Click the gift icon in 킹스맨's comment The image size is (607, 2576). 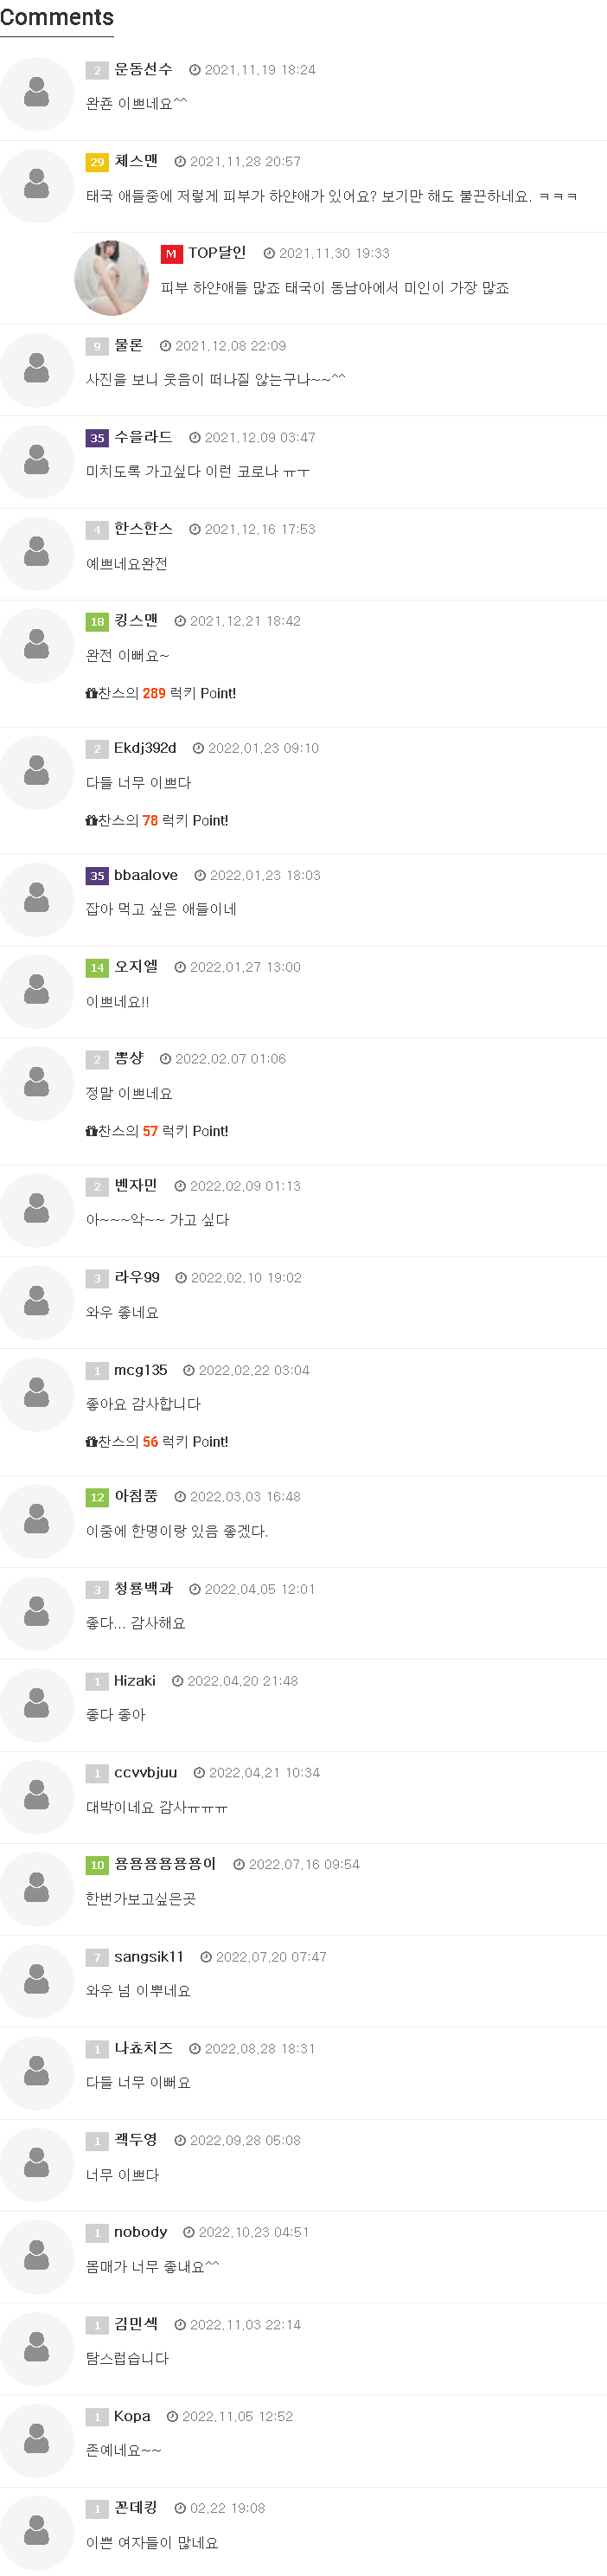tap(91, 694)
